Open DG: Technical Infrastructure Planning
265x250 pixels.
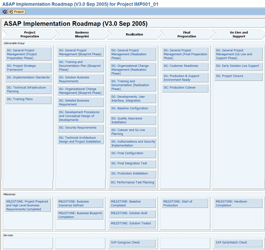point(28,89)
